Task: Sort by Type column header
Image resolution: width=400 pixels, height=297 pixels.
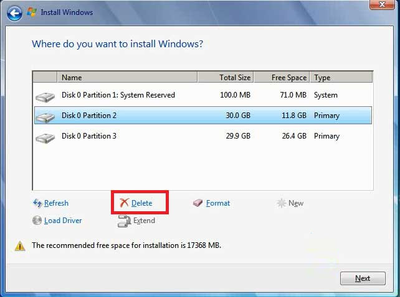Action: pyautogui.click(x=340, y=78)
